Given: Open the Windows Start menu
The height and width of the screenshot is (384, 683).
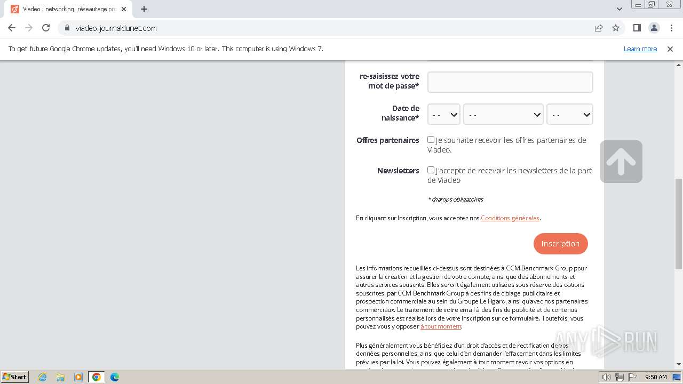Looking at the screenshot, I should 14,377.
